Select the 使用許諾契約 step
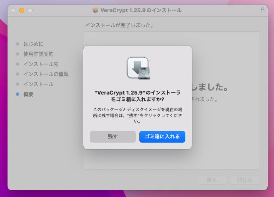 coord(38,54)
